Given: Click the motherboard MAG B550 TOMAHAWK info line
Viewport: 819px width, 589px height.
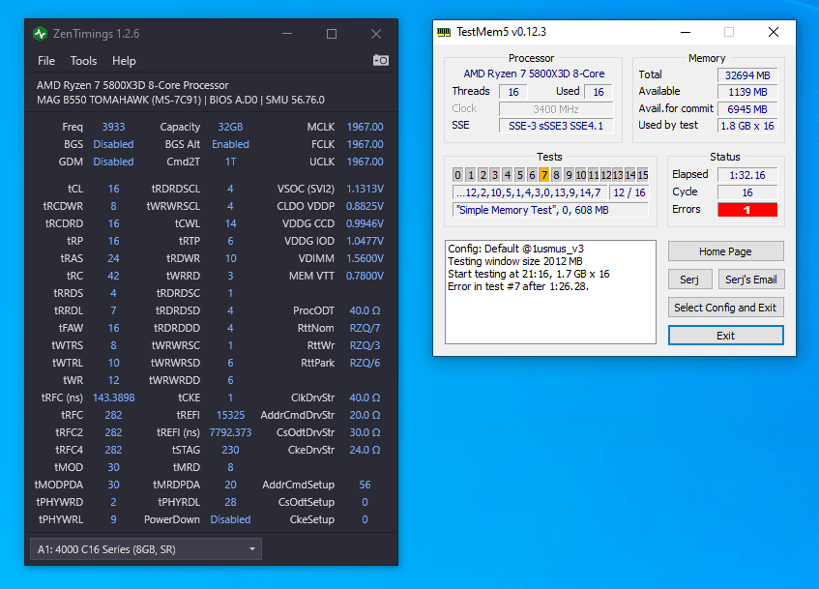Looking at the screenshot, I should [x=181, y=100].
